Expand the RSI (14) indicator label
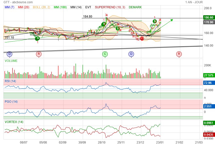 pos(10,81)
